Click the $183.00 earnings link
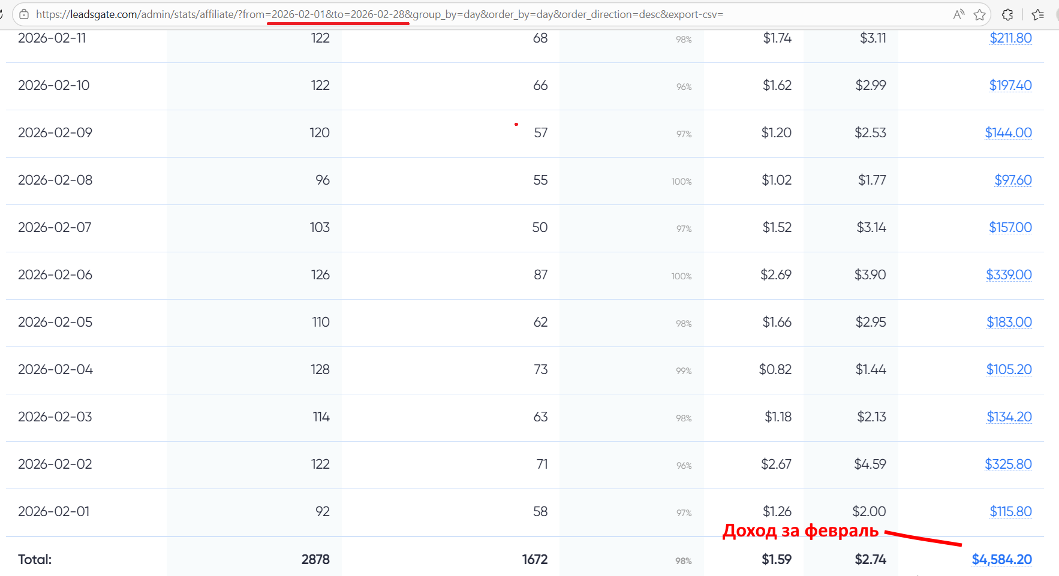The height and width of the screenshot is (576, 1059). [x=1009, y=322]
